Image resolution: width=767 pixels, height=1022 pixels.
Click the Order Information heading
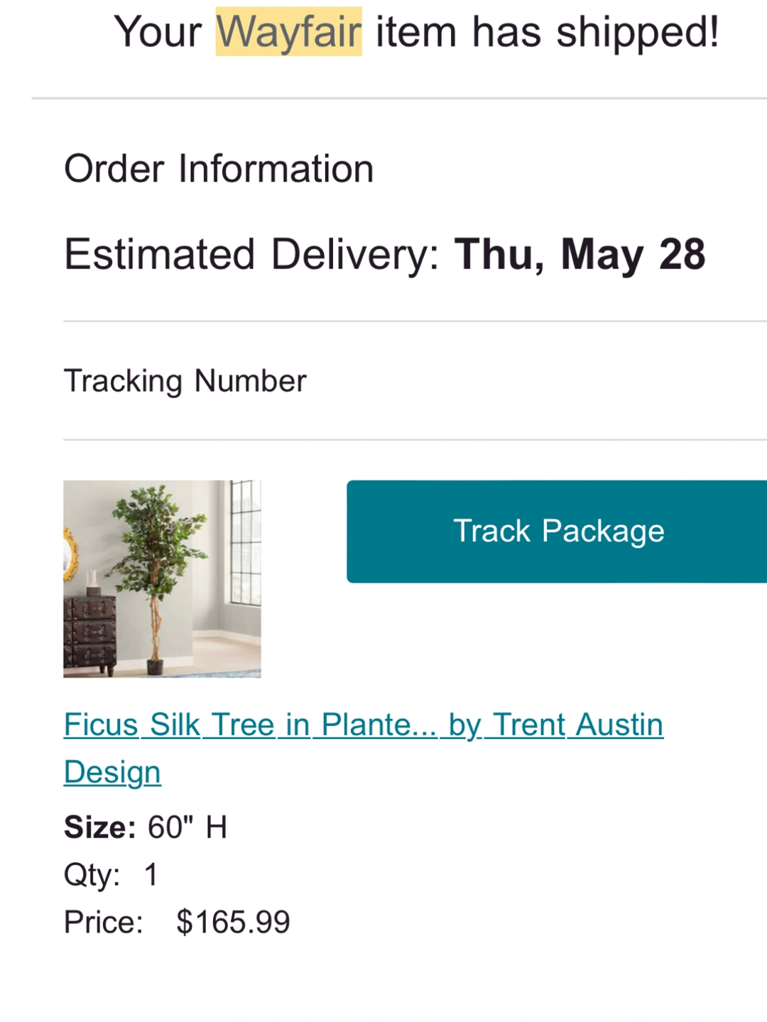tap(219, 169)
